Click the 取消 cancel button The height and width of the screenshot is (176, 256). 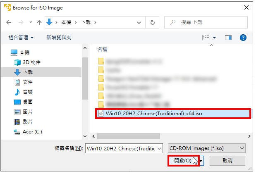(227, 161)
